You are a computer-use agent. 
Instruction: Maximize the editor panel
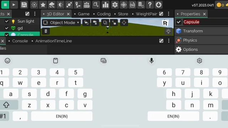tap(161, 14)
